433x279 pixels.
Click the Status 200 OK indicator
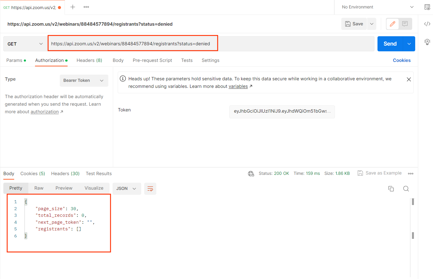click(x=274, y=174)
